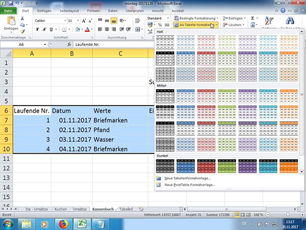Screen dimensions: 306x230
Task: Switch to Page Break Preview in status bar
Action: [248, 215]
